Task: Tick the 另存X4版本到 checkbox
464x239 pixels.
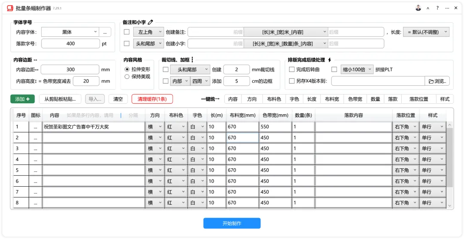Action: point(291,81)
